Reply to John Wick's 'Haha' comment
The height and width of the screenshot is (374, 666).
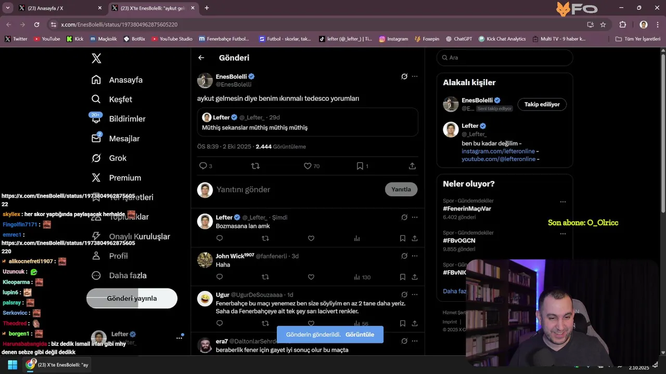pos(220,277)
